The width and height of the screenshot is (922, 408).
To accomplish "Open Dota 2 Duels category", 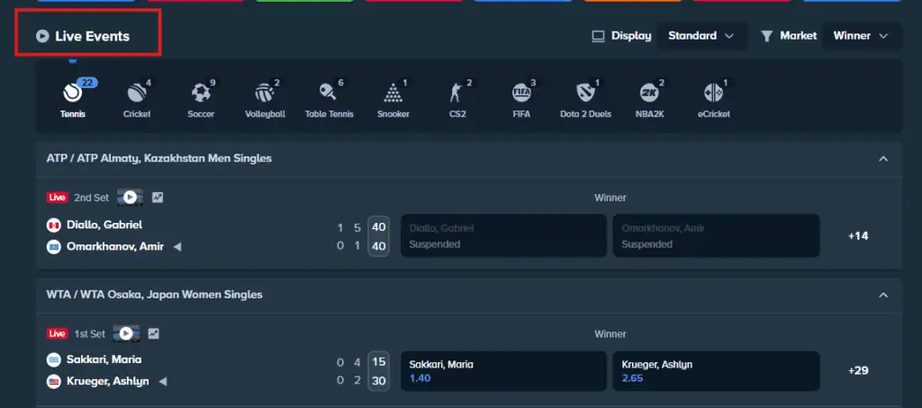I will pos(585,93).
